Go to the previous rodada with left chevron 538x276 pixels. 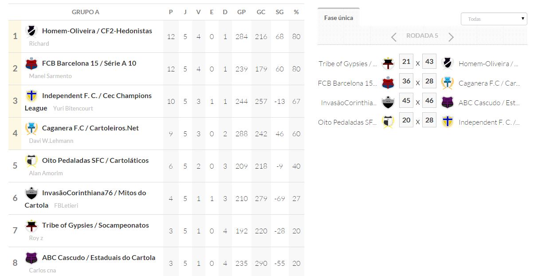(x=394, y=37)
